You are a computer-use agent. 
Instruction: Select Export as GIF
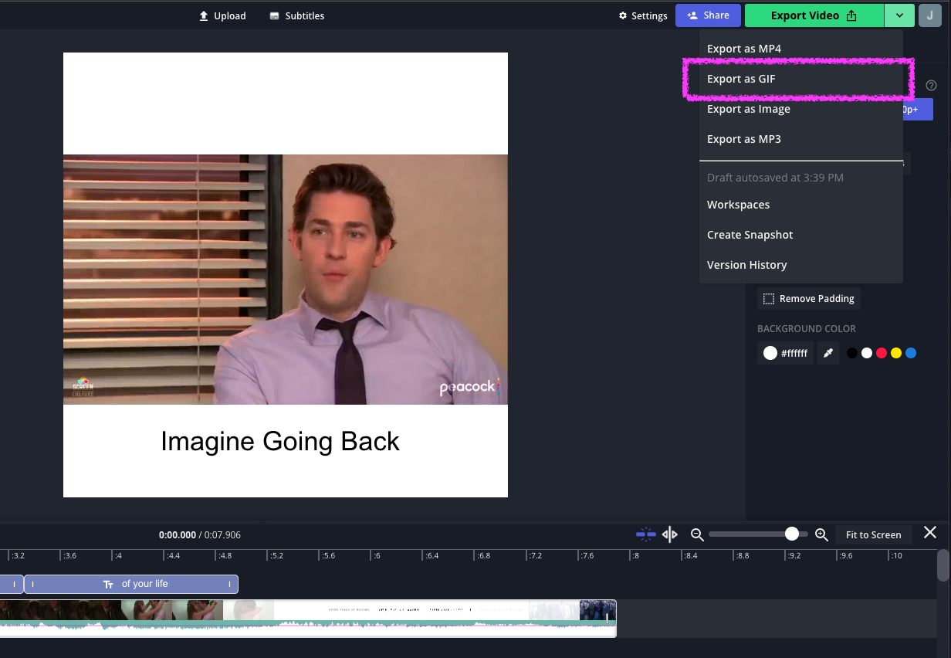coord(741,79)
